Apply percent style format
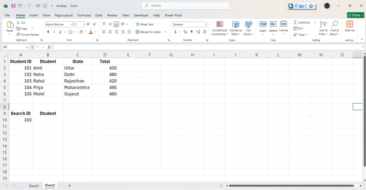Viewport: 366px width, 190px height. pyautogui.click(x=186, y=32)
